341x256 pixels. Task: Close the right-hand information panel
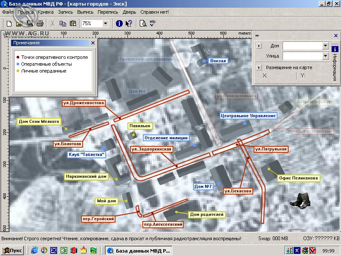(336, 35)
